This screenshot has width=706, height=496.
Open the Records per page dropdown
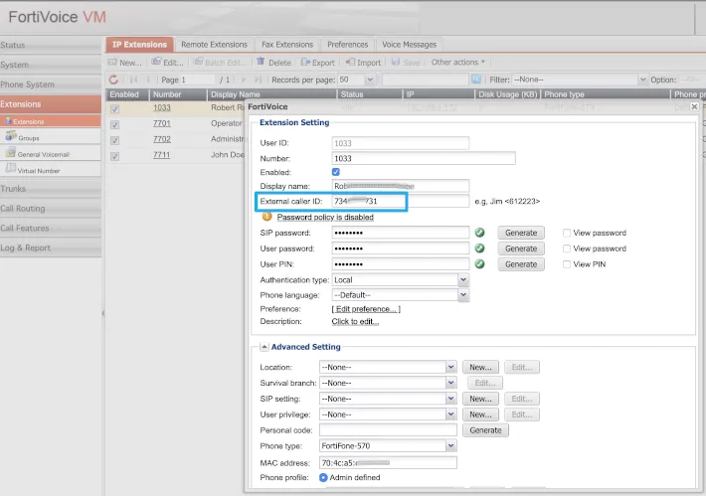pyautogui.click(x=370, y=80)
